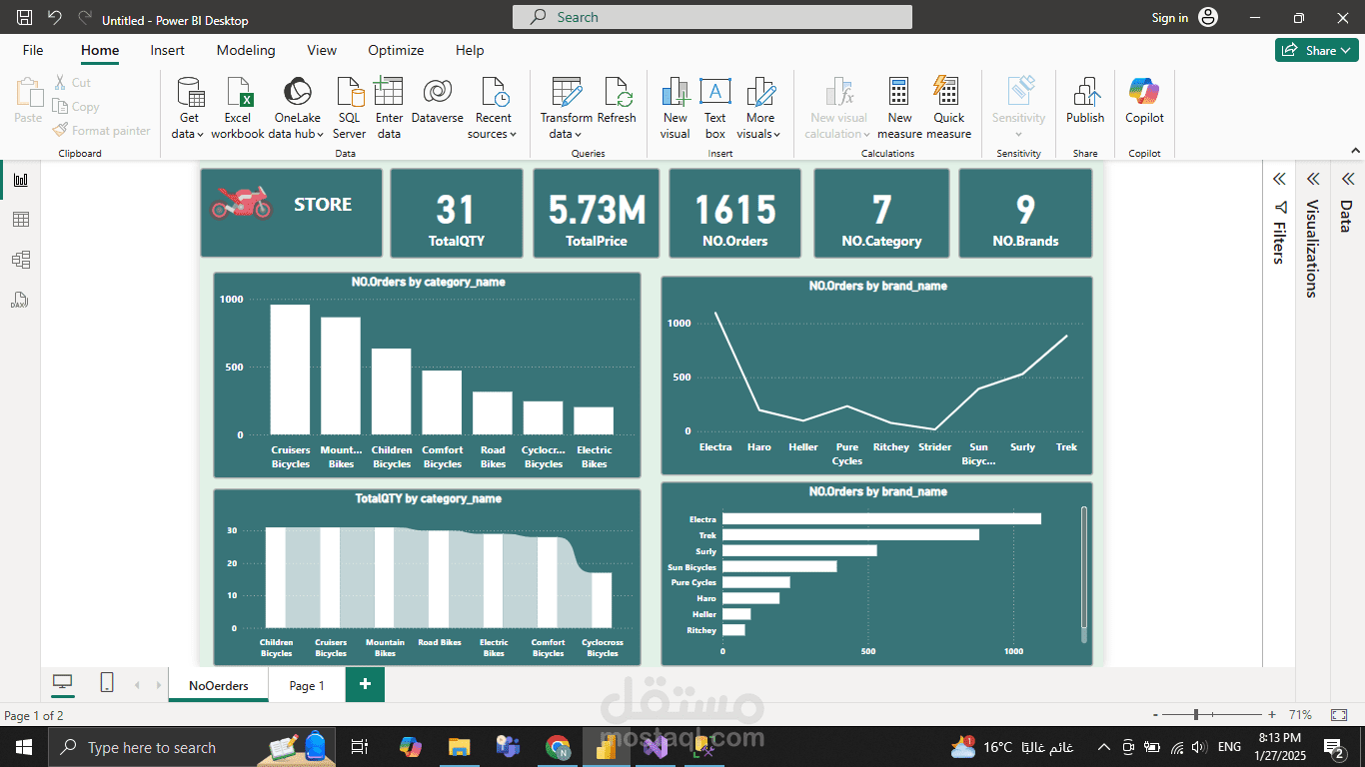Insert a Text box

click(x=715, y=108)
